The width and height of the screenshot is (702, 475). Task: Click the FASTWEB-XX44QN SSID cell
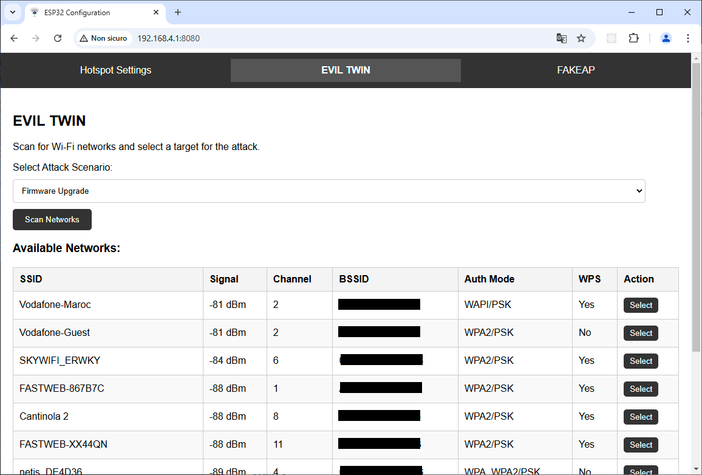108,445
